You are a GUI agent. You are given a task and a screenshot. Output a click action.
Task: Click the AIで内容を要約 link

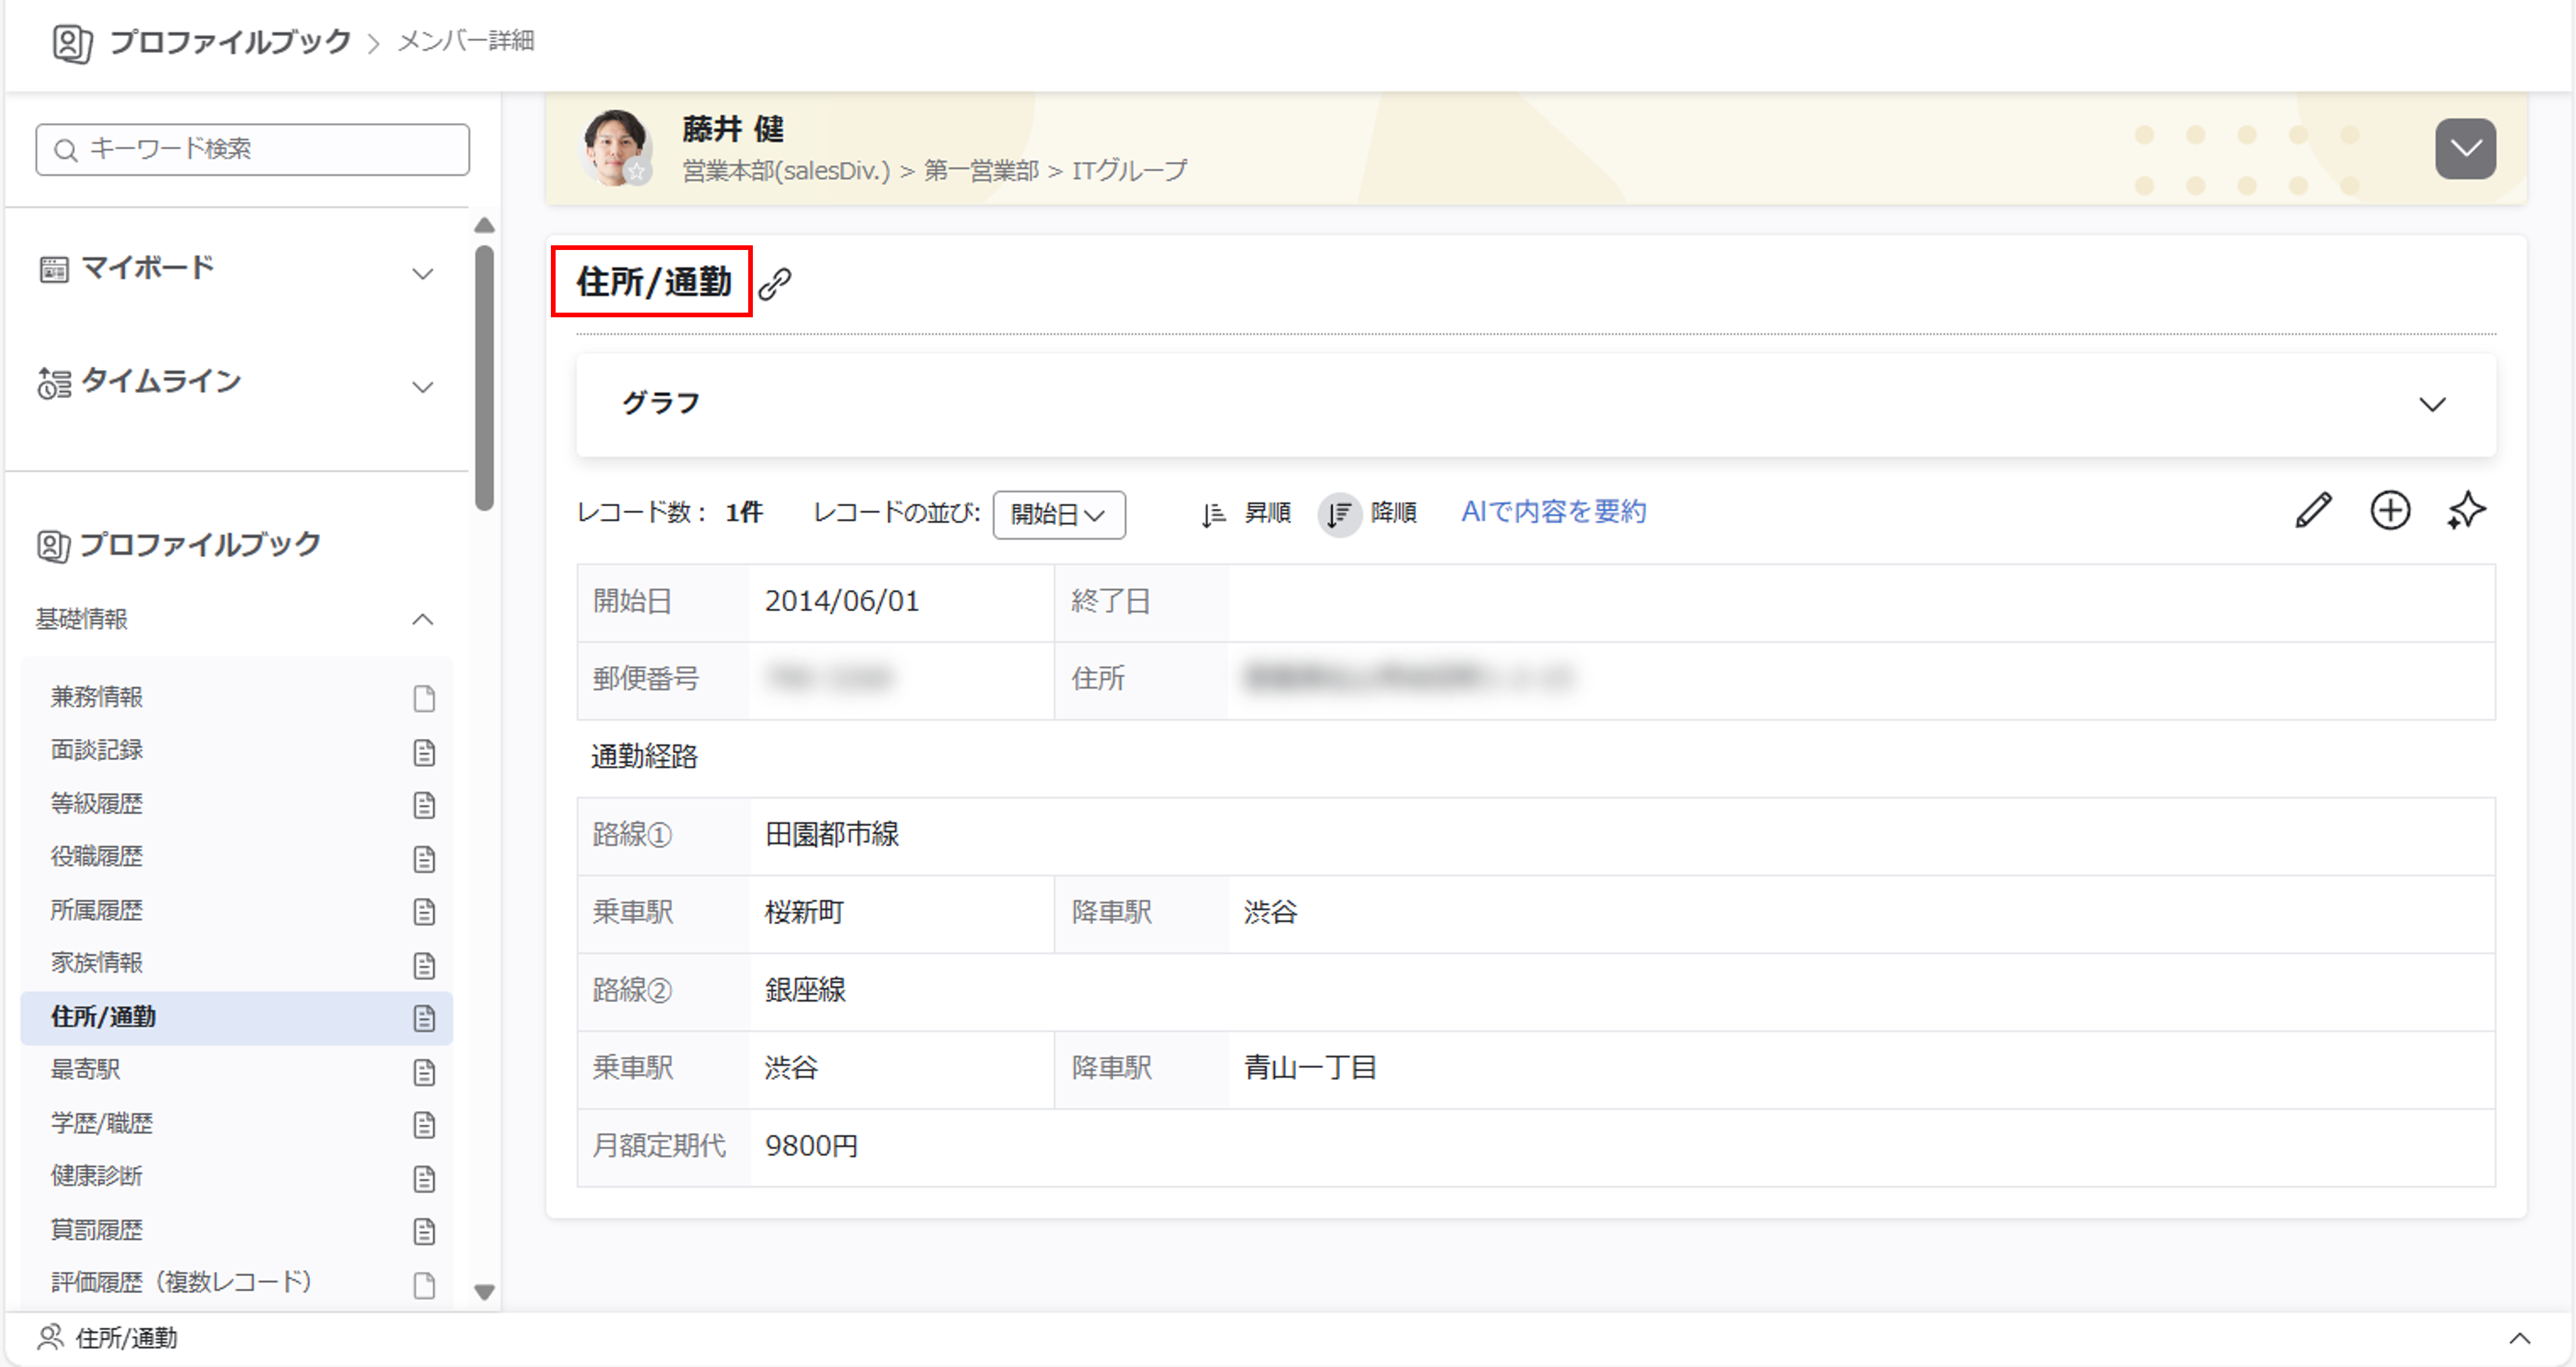(x=1553, y=512)
